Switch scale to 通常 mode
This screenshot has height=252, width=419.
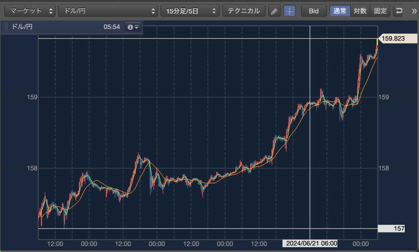340,11
